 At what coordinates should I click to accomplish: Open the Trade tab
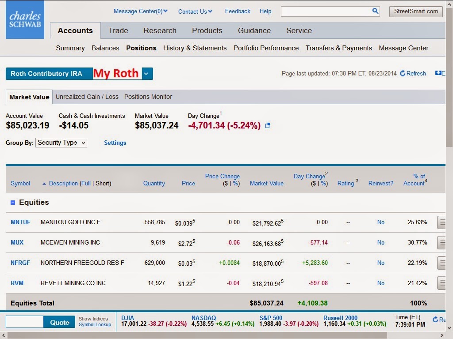[x=118, y=30]
